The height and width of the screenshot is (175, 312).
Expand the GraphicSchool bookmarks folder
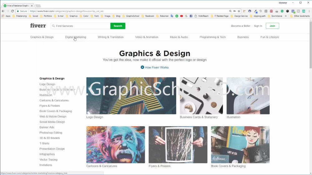coord(131,16)
